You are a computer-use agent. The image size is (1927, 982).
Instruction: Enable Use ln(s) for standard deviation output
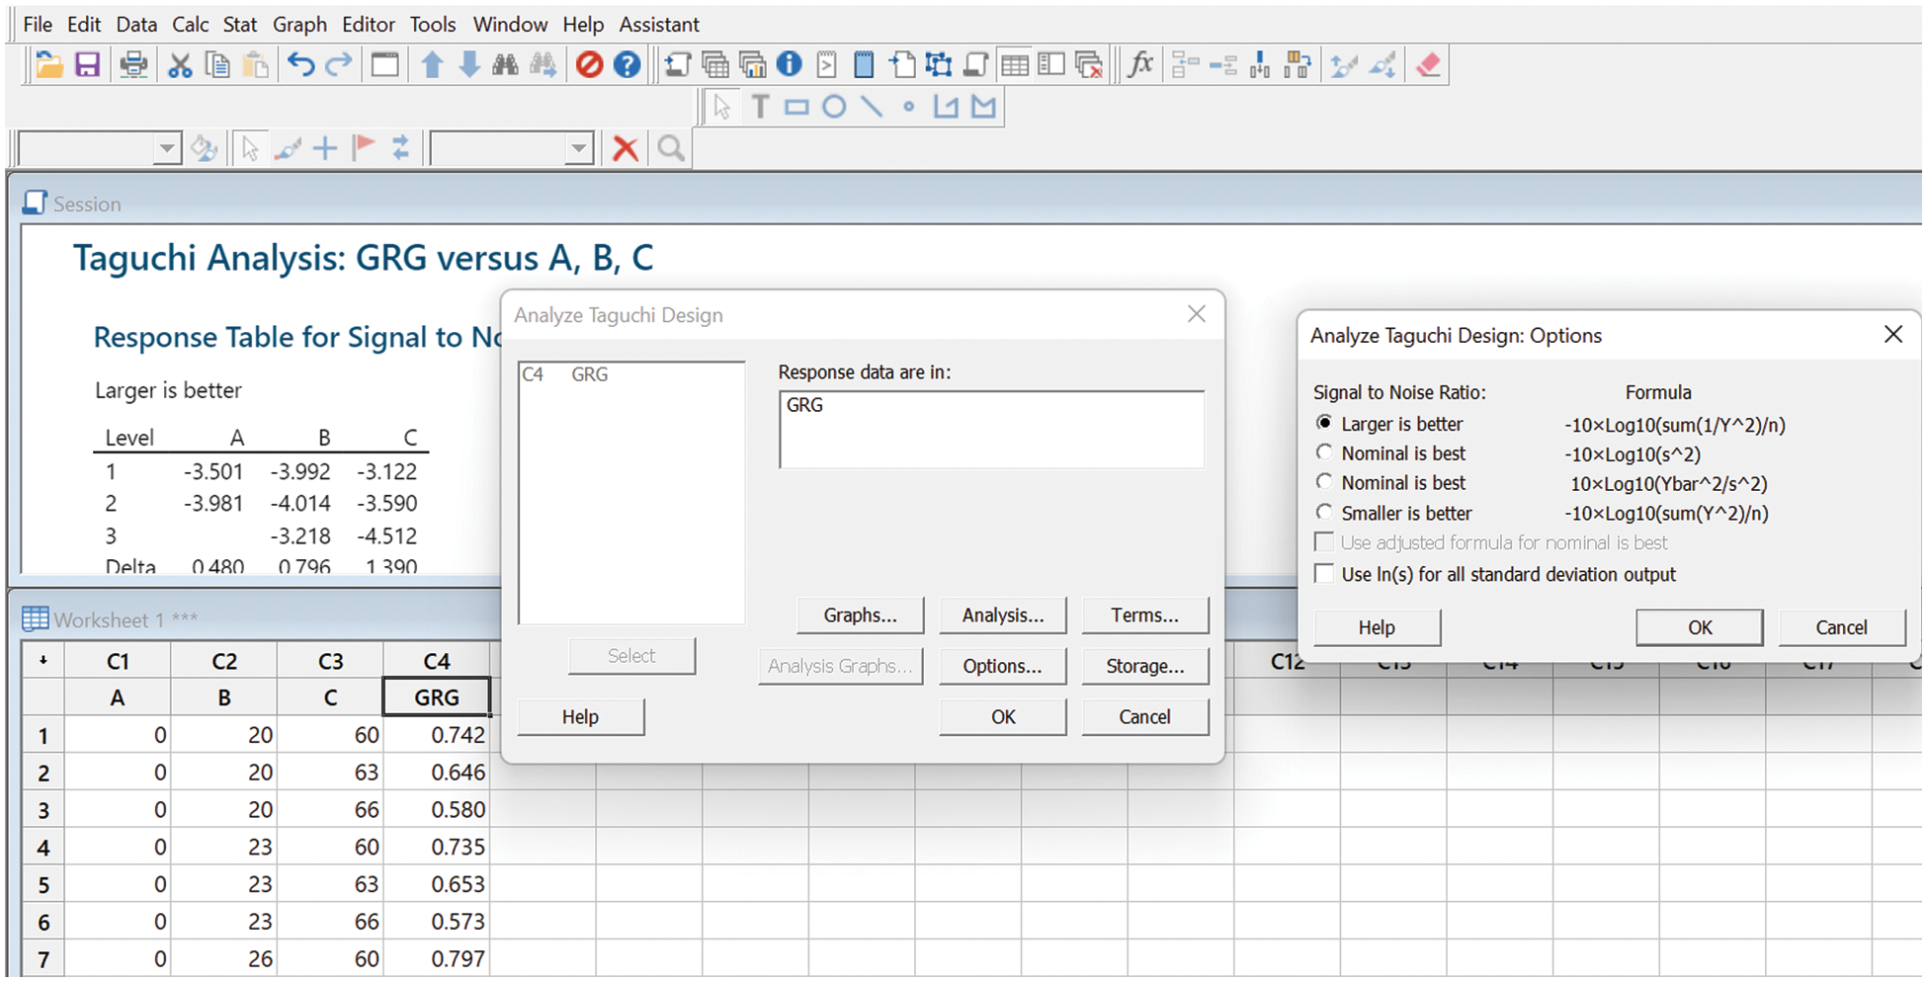1324,574
